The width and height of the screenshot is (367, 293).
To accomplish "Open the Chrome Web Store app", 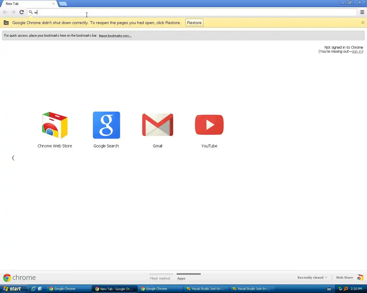I will (x=54, y=125).
